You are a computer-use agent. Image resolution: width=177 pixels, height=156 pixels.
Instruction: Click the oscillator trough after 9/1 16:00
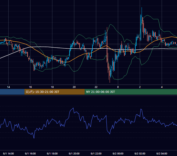[x=34, y=138]
